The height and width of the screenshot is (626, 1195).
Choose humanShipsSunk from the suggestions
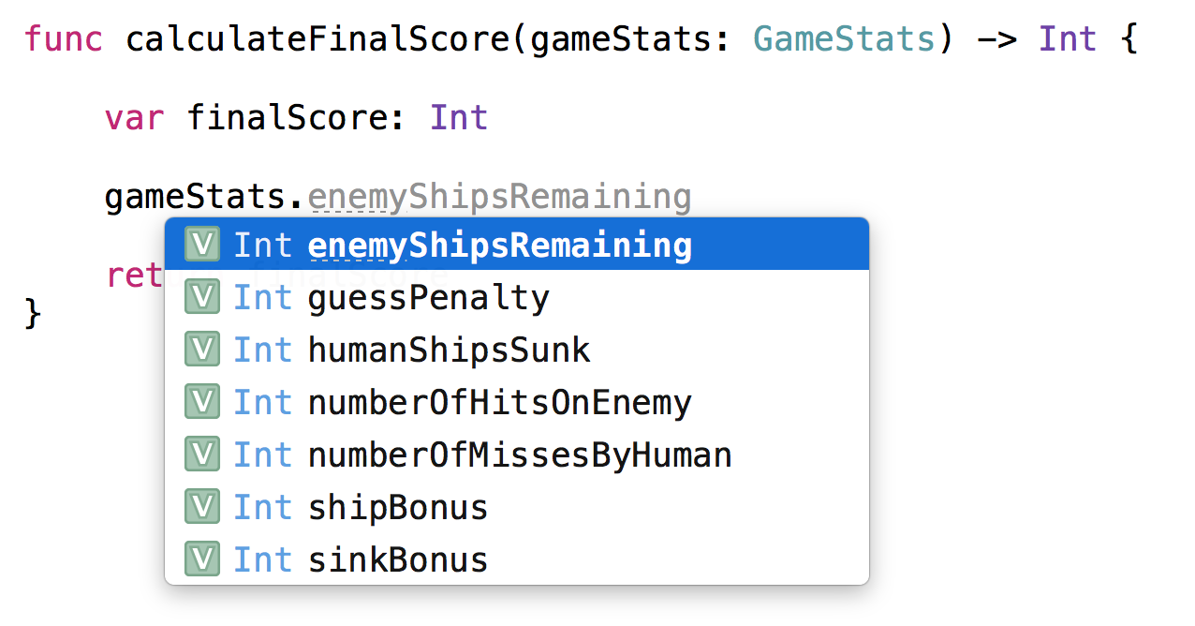(x=448, y=349)
